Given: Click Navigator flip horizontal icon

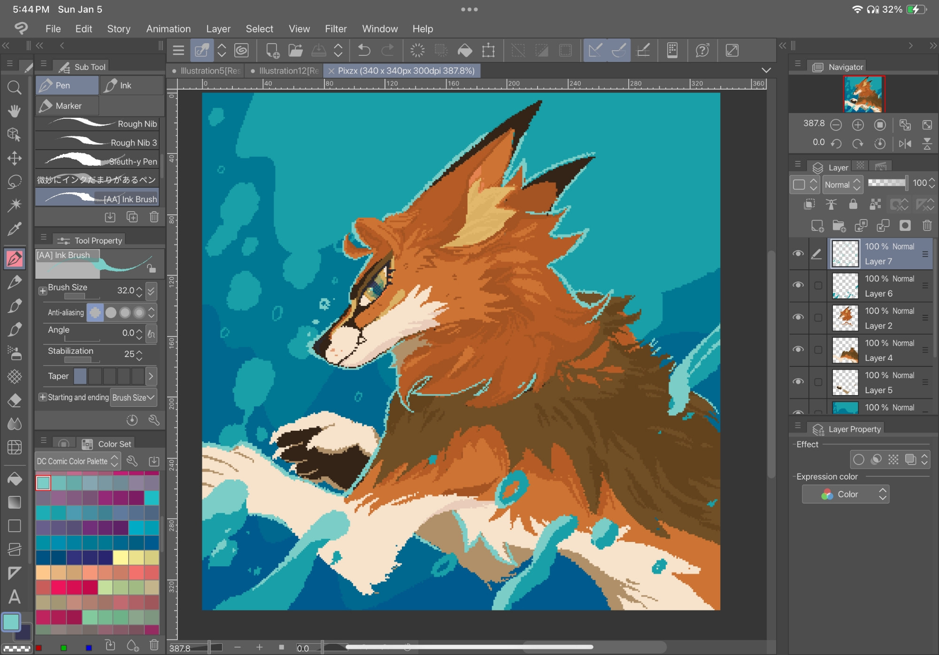Looking at the screenshot, I should (x=905, y=143).
